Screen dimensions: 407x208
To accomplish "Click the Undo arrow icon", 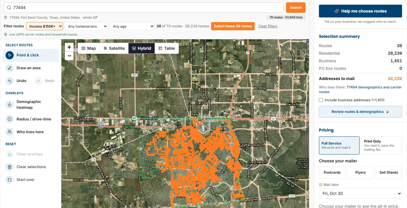I will pos(10,81).
